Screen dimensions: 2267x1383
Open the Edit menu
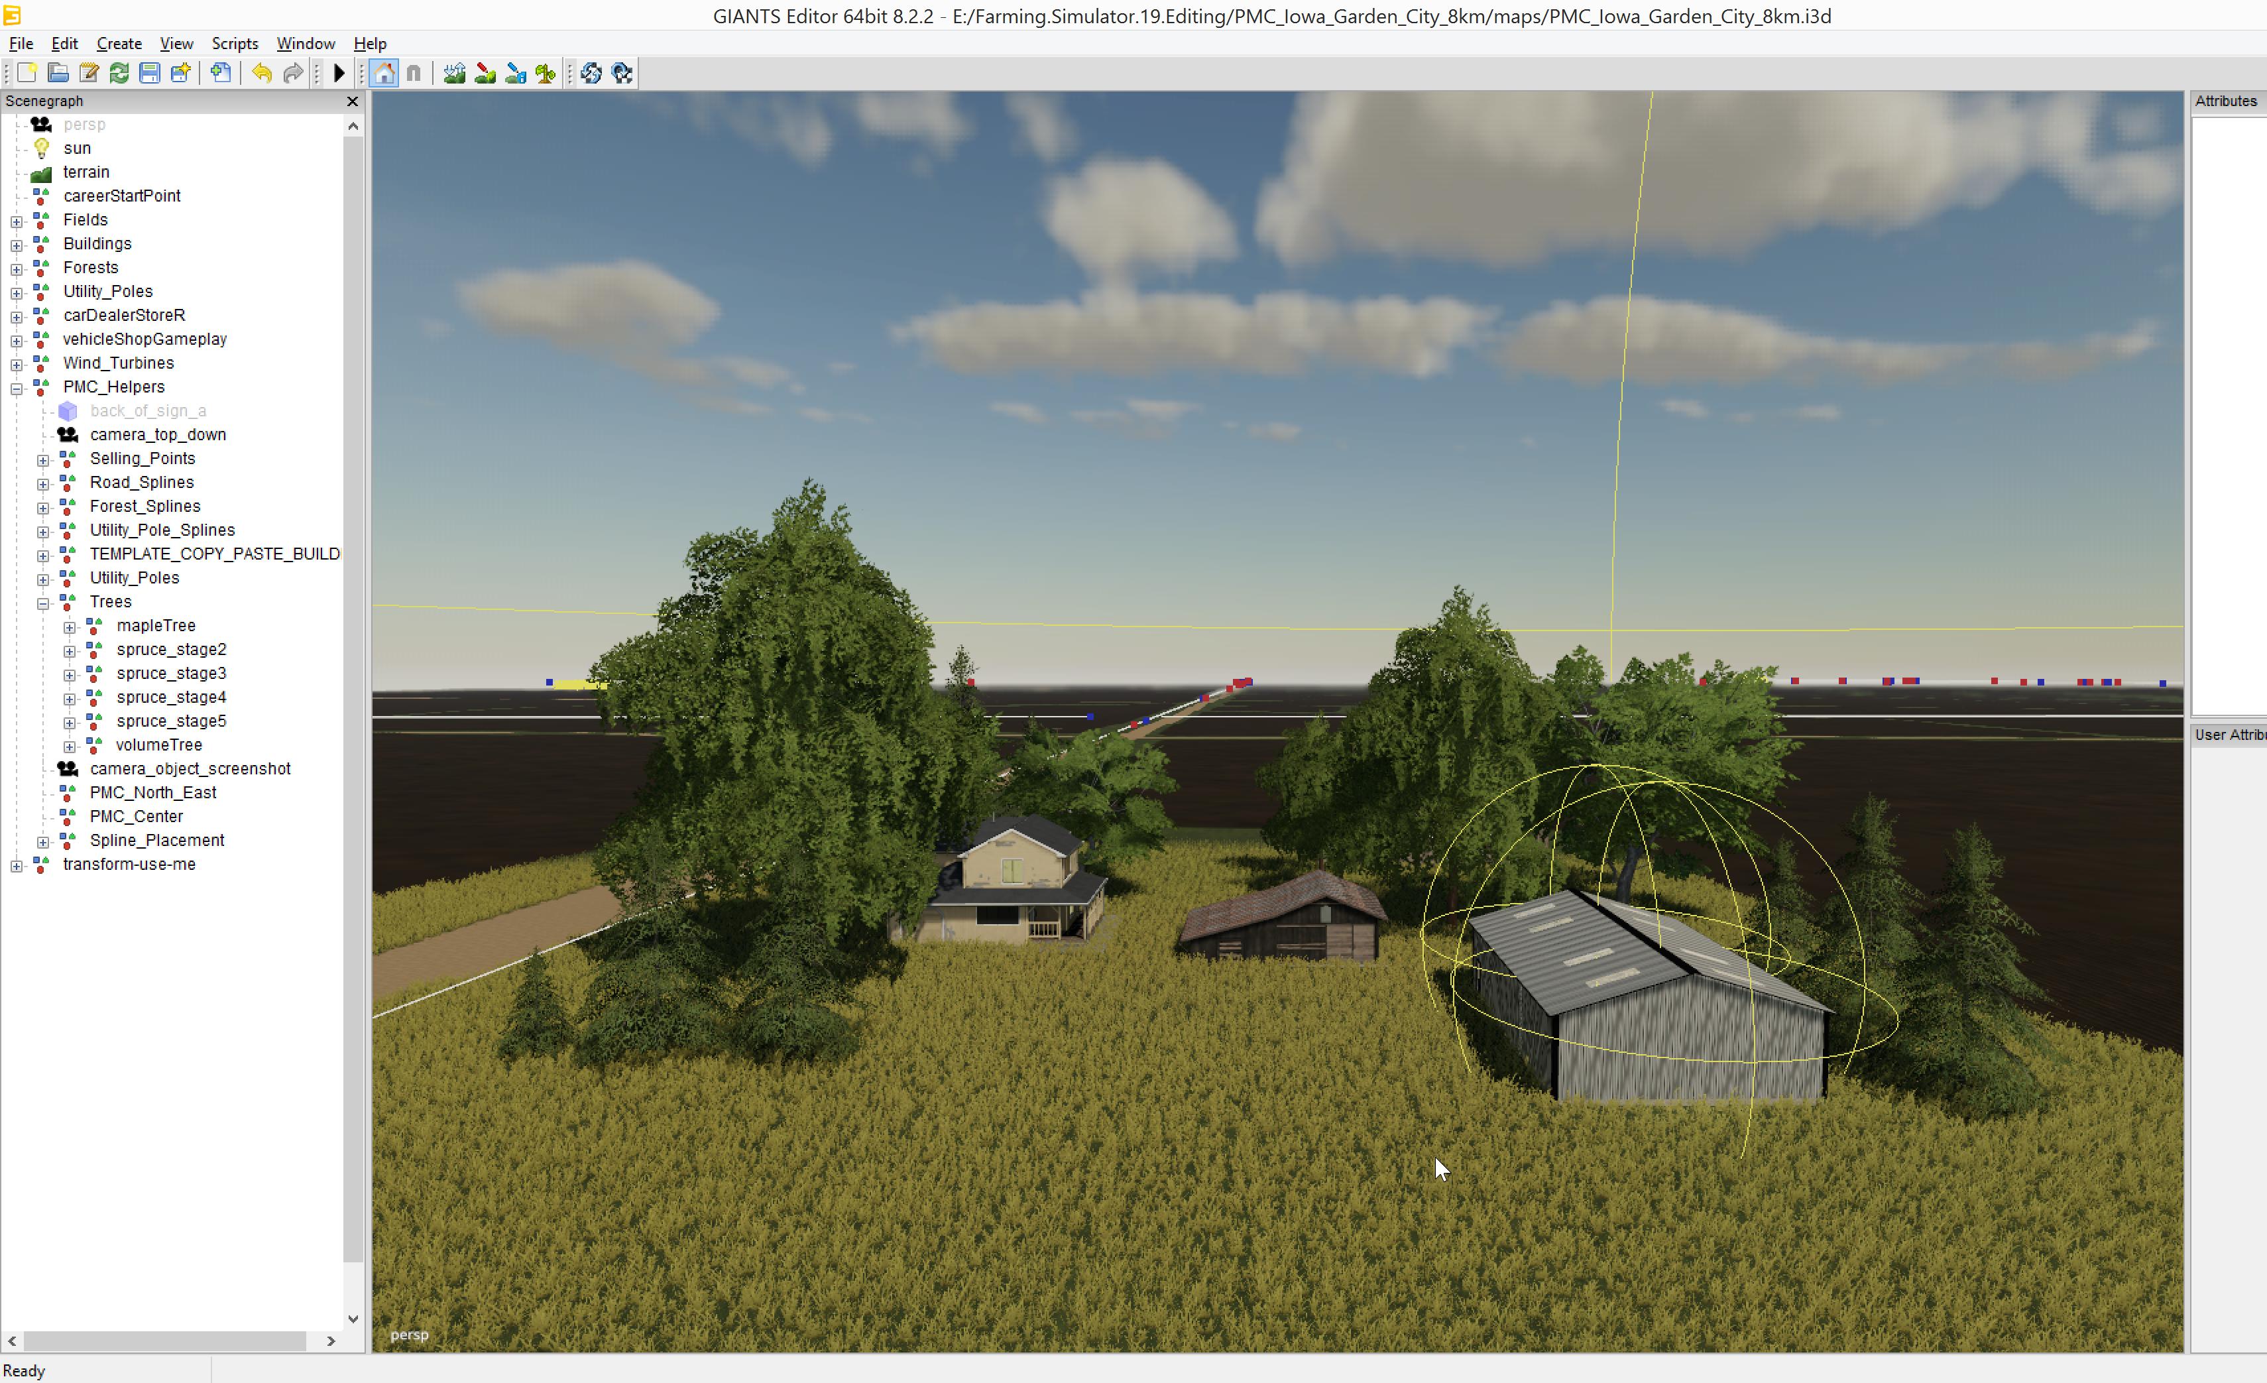64,43
